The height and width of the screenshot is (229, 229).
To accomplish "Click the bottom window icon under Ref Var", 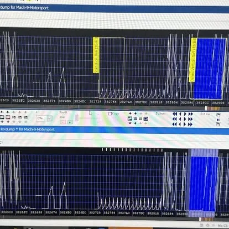I will point(218,124).
